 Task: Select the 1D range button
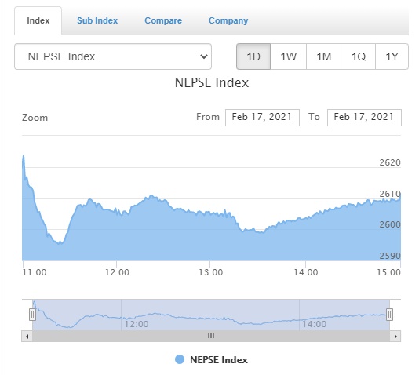tap(253, 56)
